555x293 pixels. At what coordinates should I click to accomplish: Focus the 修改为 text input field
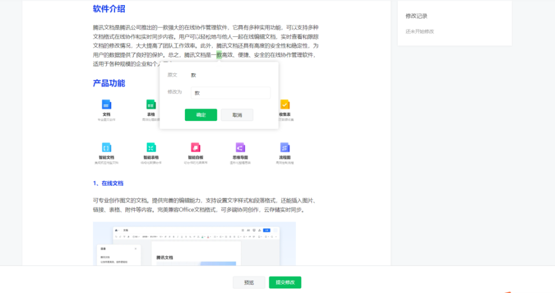pyautogui.click(x=231, y=93)
